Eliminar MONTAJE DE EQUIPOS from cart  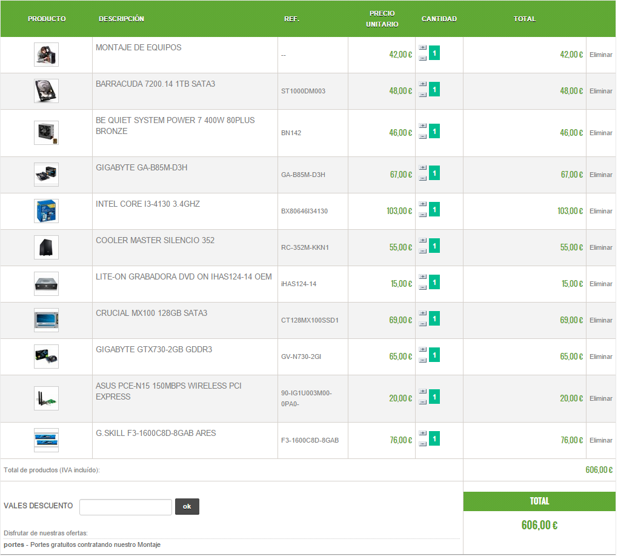(x=600, y=55)
